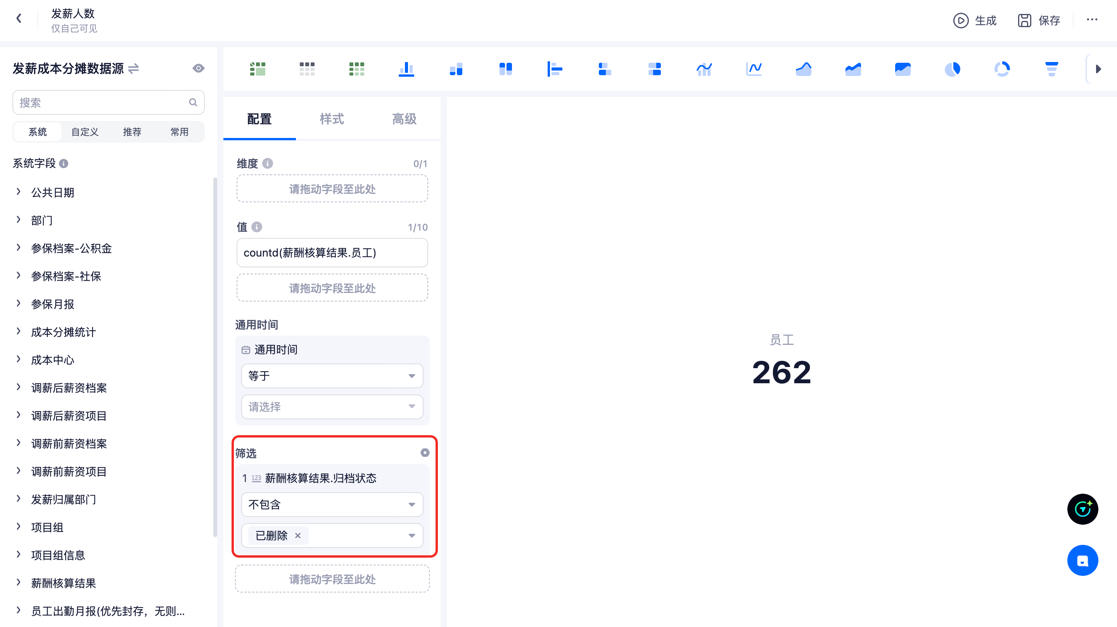Switch data source via swap arrows icon
This screenshot has height=627, width=1117.
click(133, 69)
